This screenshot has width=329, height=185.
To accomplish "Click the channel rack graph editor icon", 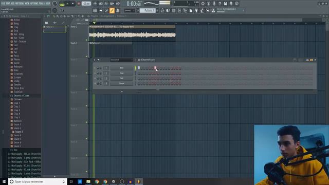I will tap(307, 60).
